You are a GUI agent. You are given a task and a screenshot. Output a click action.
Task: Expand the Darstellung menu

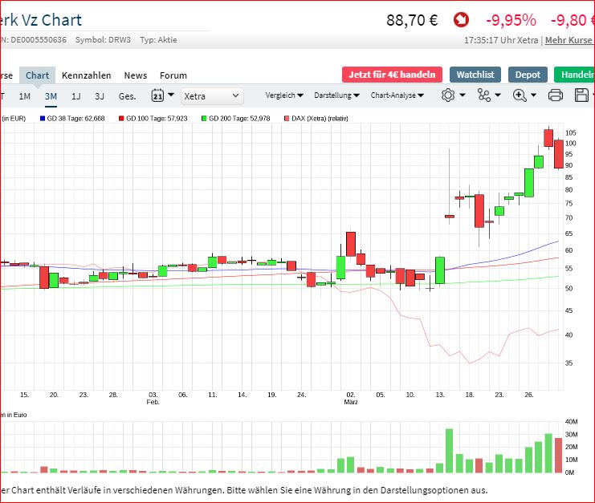tap(336, 95)
